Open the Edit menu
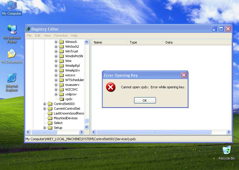Viewport: 239px width, 170px height. (38, 35)
